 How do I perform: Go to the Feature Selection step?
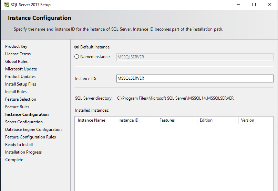[x=21, y=99]
